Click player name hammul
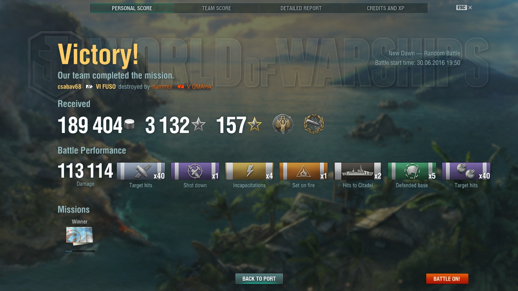The height and width of the screenshot is (291, 518). click(x=162, y=87)
